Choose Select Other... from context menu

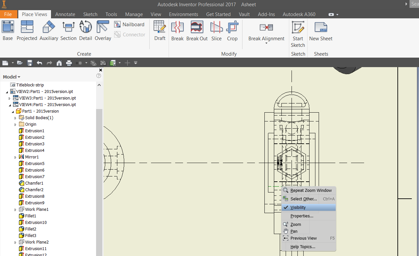pyautogui.click(x=308, y=199)
